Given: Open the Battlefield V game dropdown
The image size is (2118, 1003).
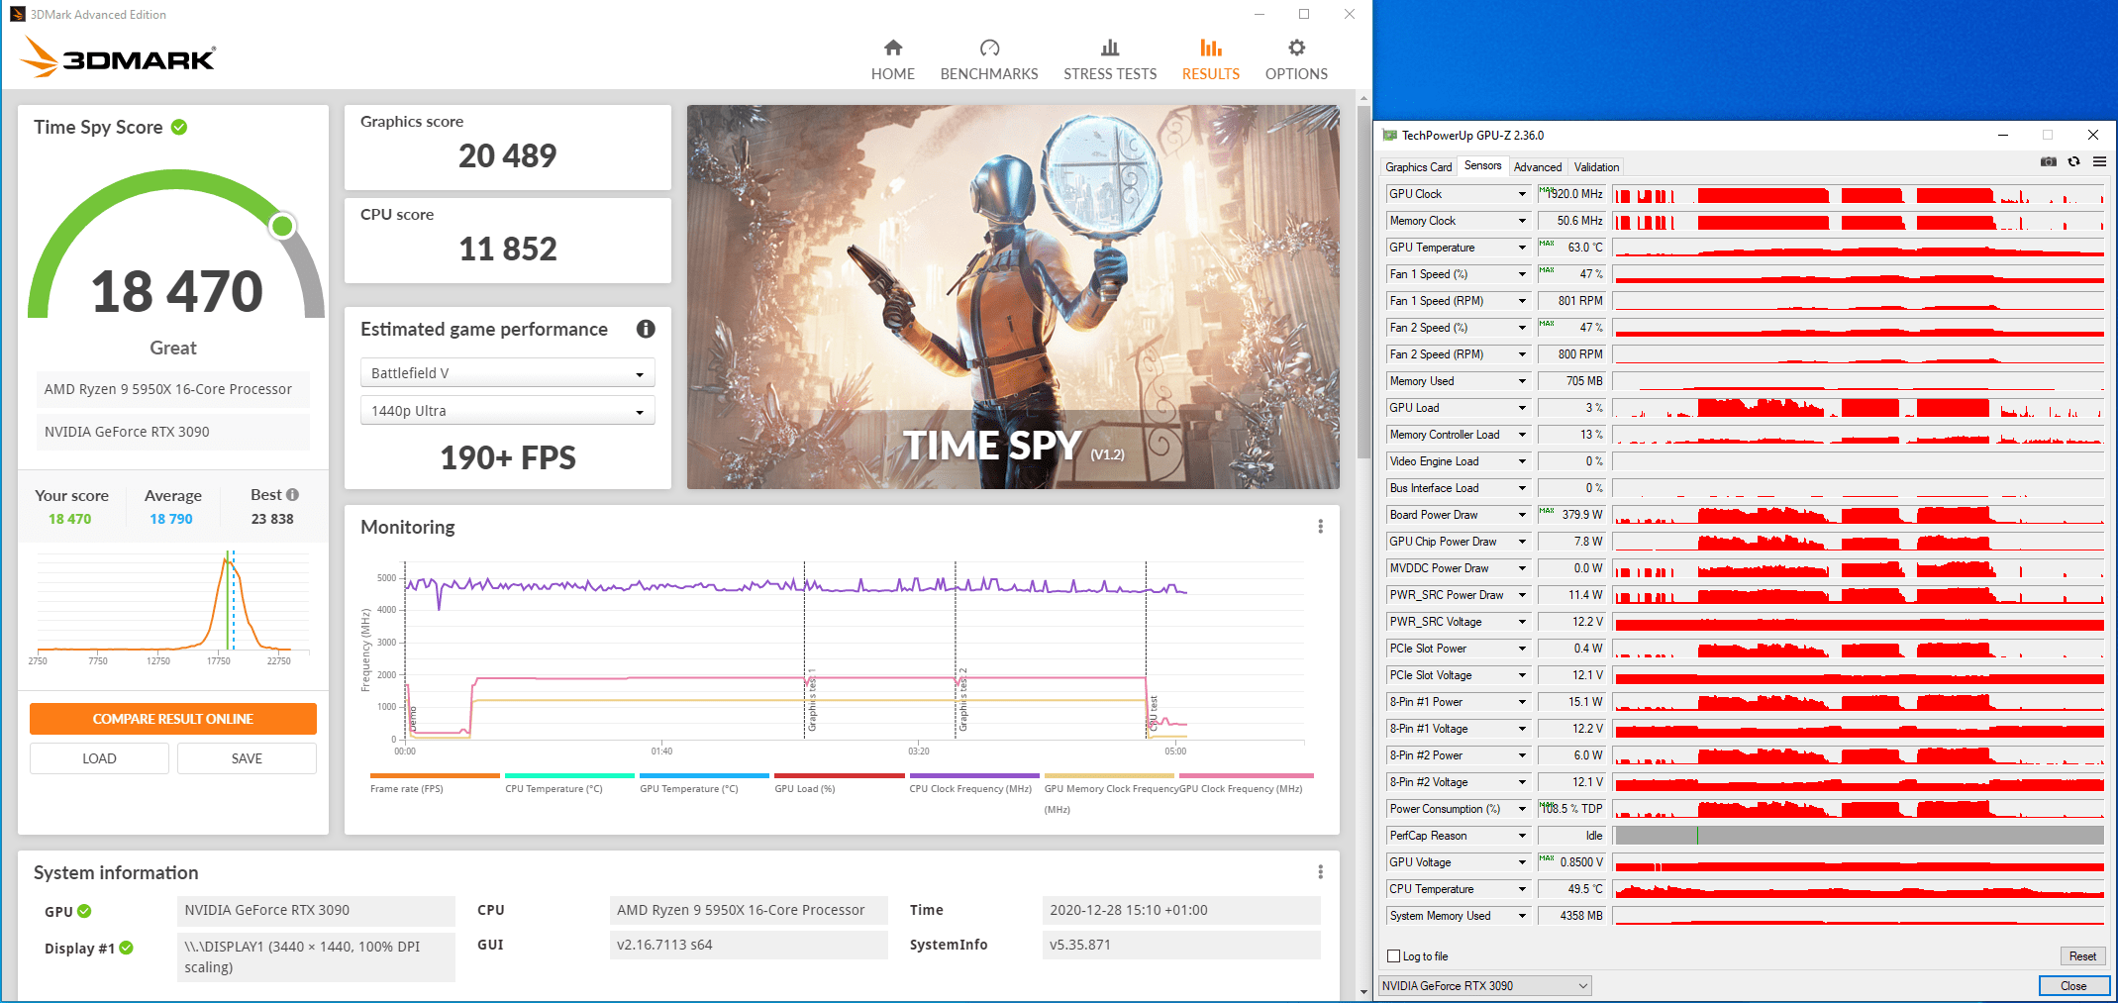Looking at the screenshot, I should 507,373.
